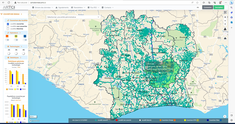Download the map with download icon
The height and width of the screenshot is (124, 235).
click(225, 29)
